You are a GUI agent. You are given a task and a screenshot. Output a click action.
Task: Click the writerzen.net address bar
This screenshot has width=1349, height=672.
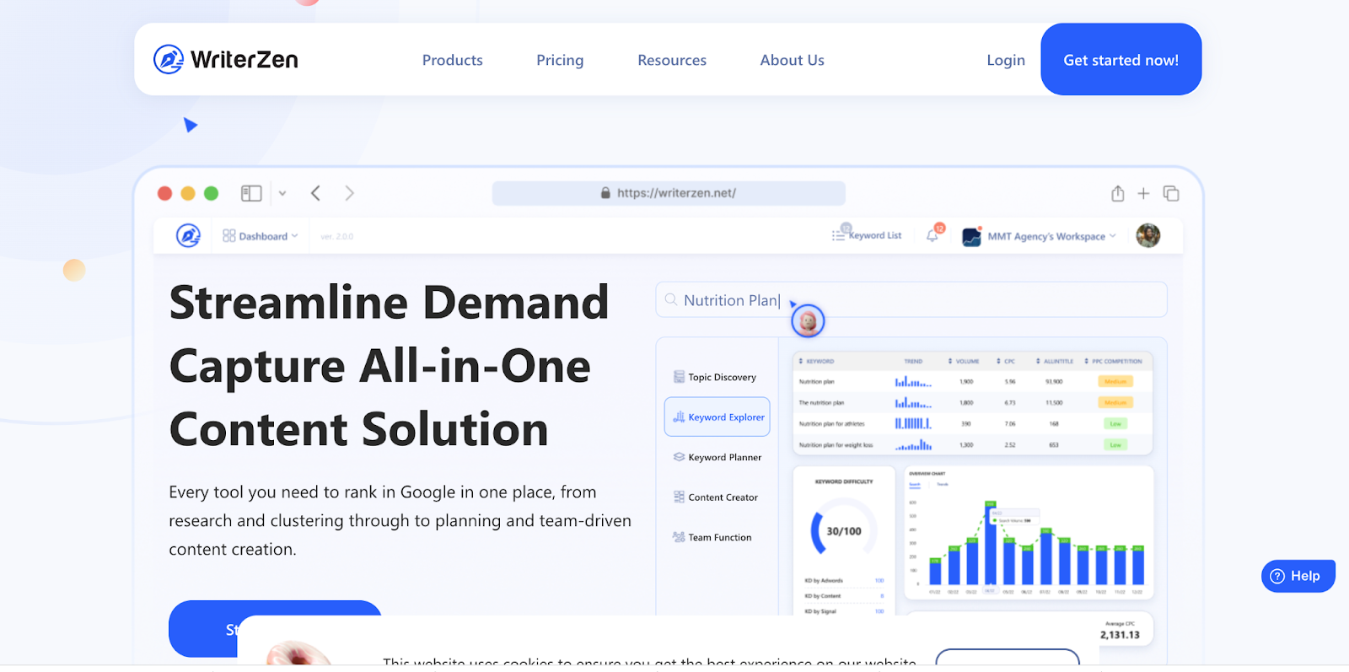click(x=669, y=193)
